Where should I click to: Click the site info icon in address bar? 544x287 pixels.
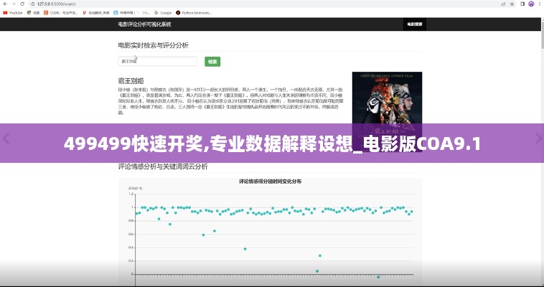(33, 4)
